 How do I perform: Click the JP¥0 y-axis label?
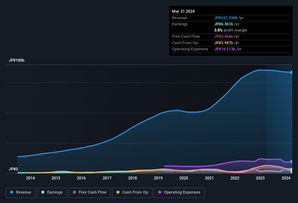[x=13, y=169]
